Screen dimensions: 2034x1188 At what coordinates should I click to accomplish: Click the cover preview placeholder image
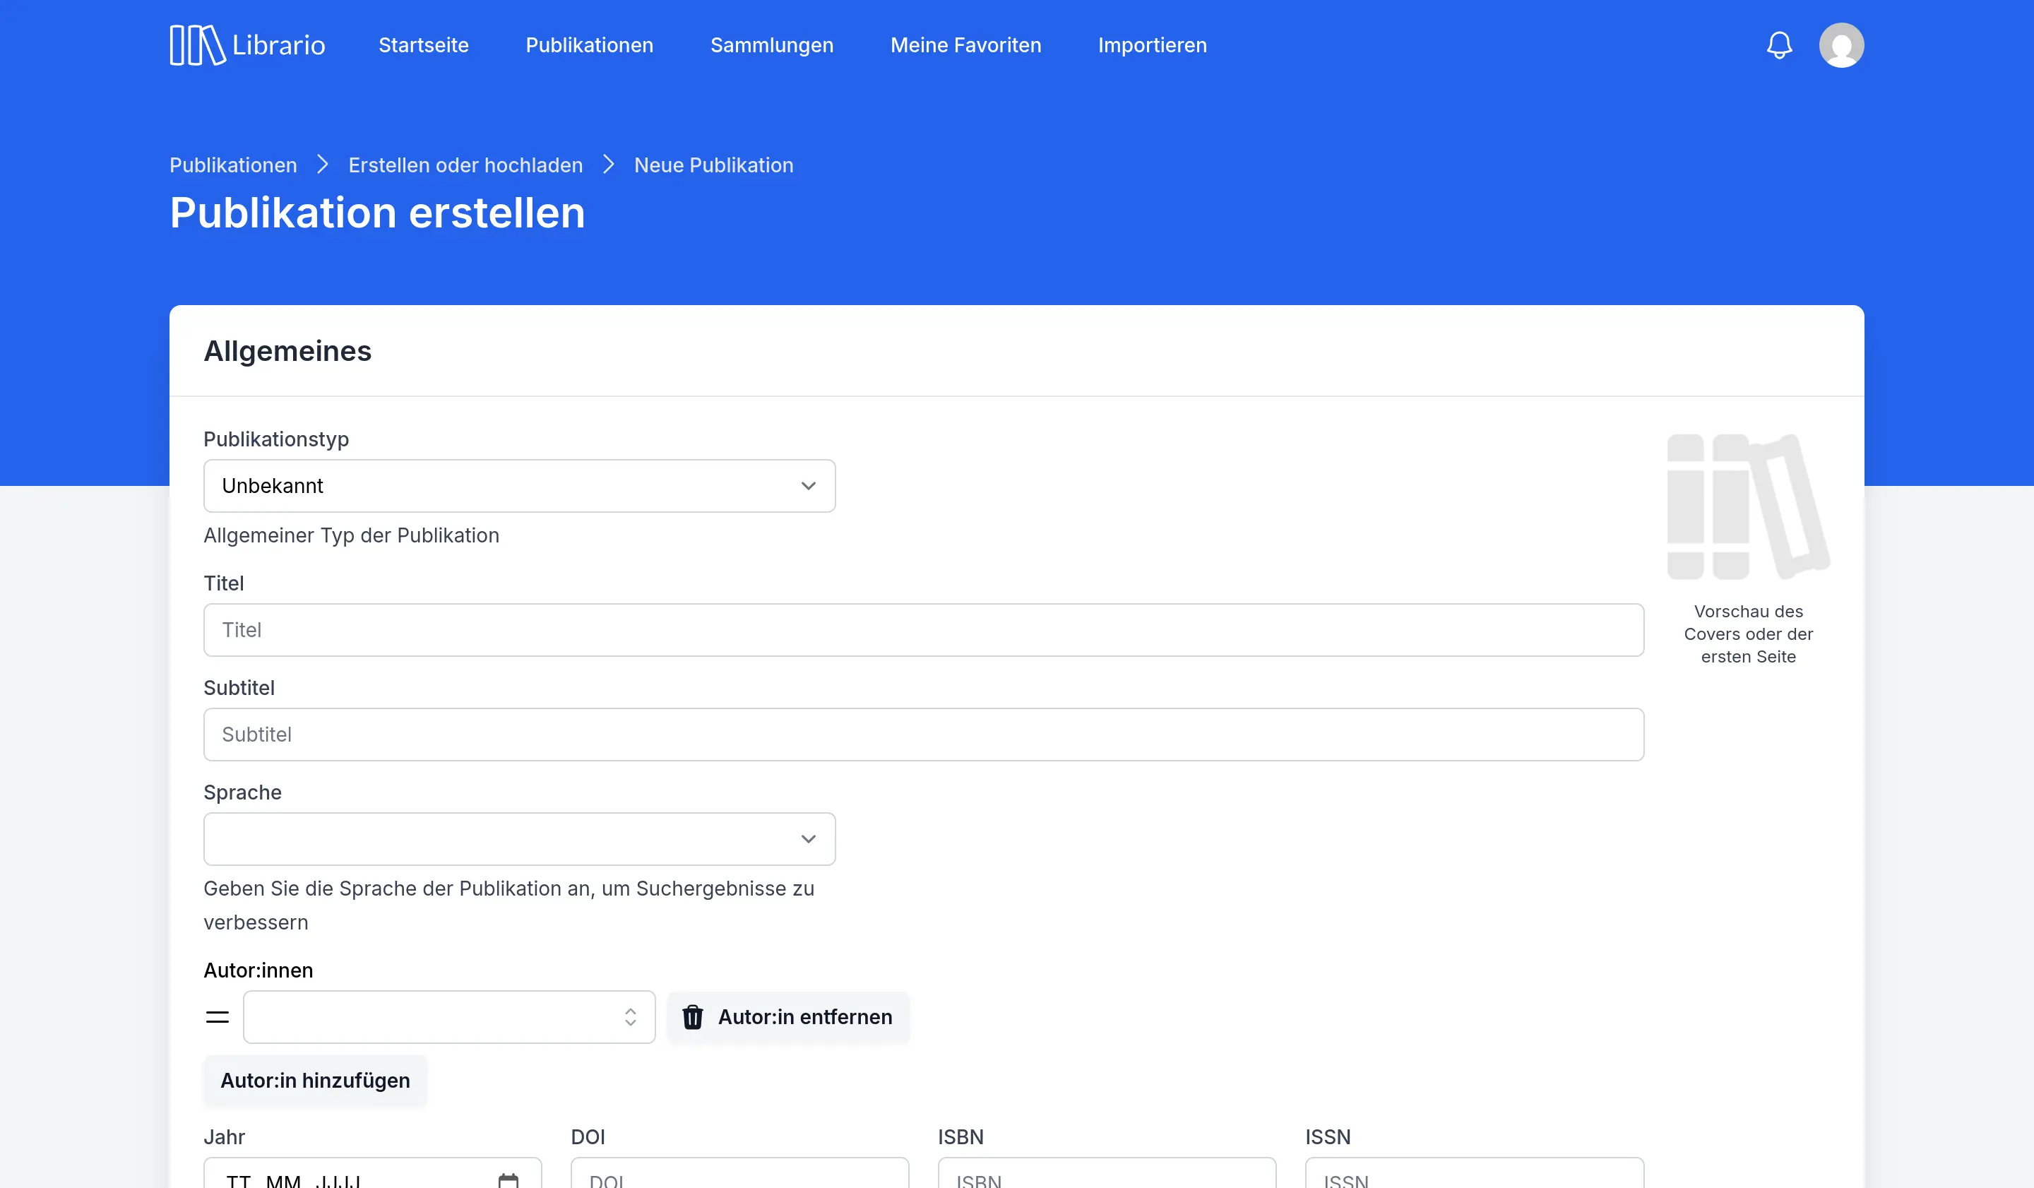[x=1748, y=506]
